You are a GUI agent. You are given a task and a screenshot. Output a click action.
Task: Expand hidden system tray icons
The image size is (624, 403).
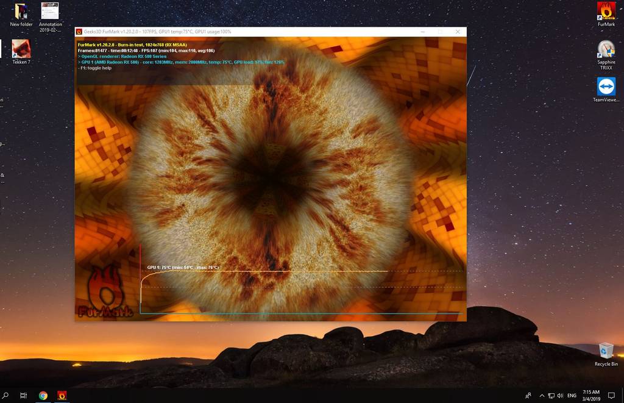542,396
